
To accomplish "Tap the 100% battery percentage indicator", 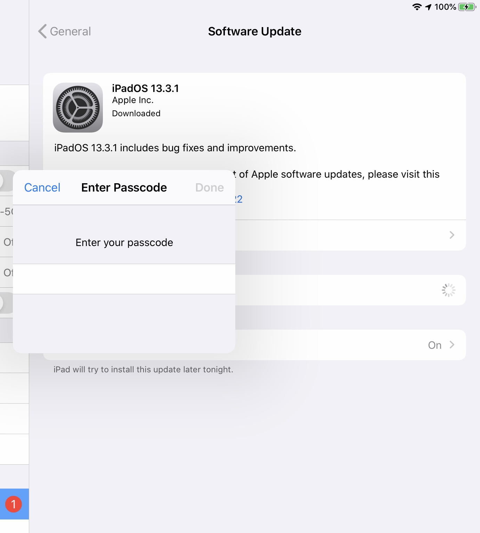I will (445, 7).
